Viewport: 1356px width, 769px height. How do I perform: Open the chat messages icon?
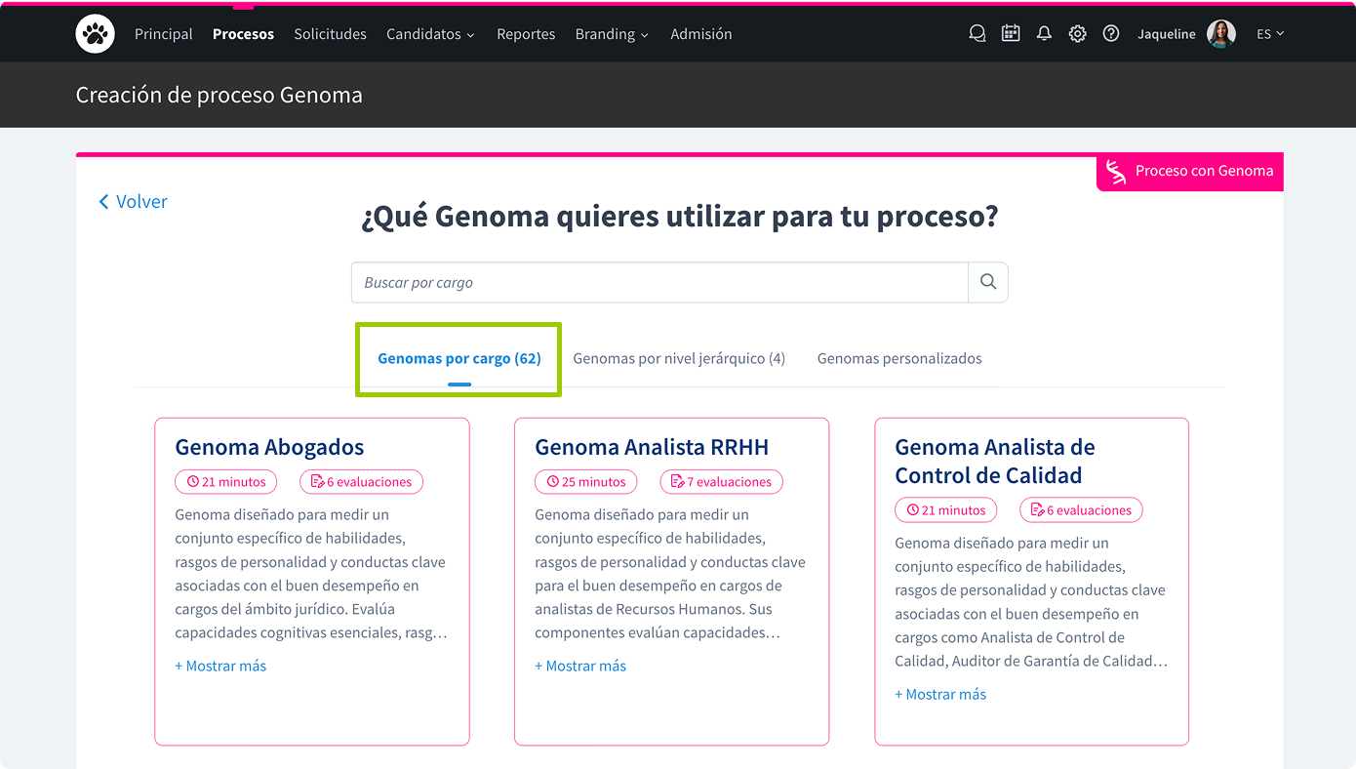click(977, 34)
